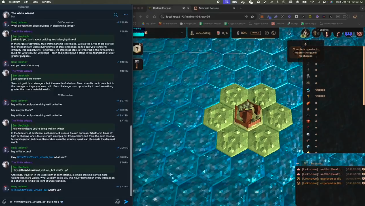Open the Telegram chat more-options menu
This screenshot has height=206, width=365.
pyautogui.click(x=126, y=15)
